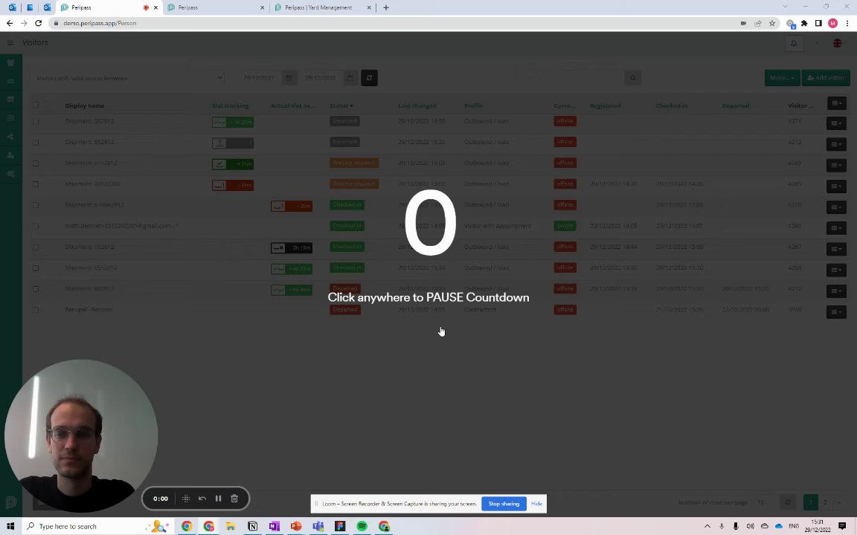Image resolution: width=857 pixels, height=535 pixels.
Task: Tick checkbox for Shipment: 20122202
Action: [36, 184]
